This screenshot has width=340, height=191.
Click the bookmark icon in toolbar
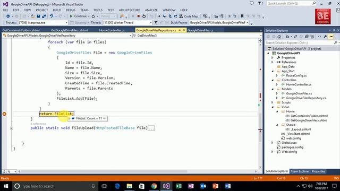click(242, 16)
